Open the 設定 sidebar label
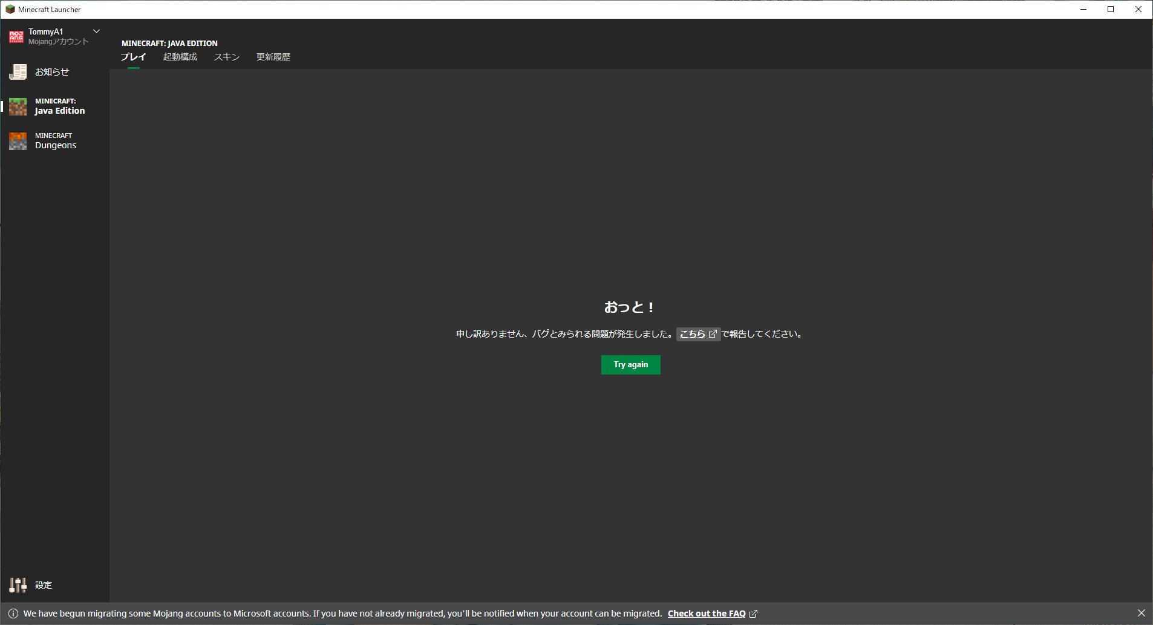 click(x=44, y=585)
